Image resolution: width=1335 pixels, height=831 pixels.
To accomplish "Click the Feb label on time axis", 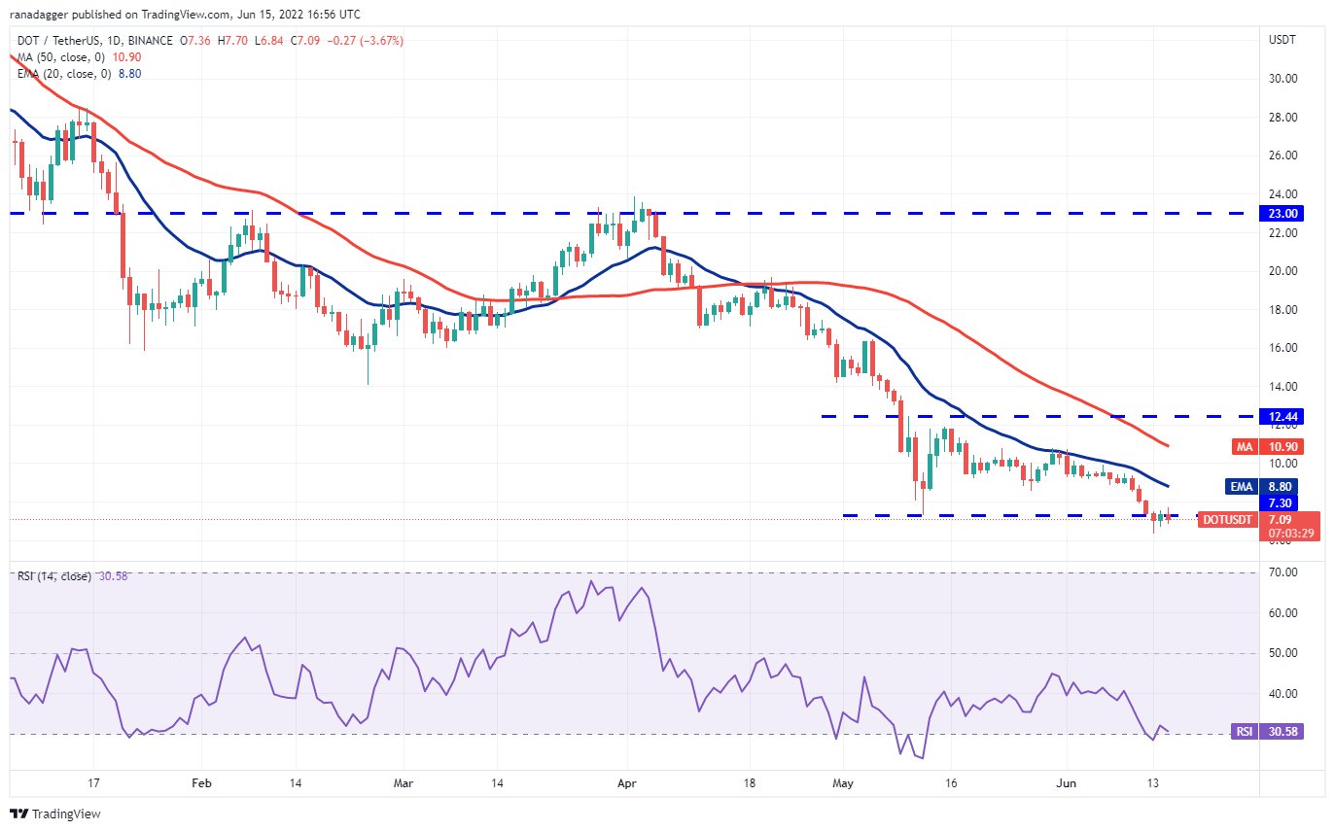I will pyautogui.click(x=200, y=782).
